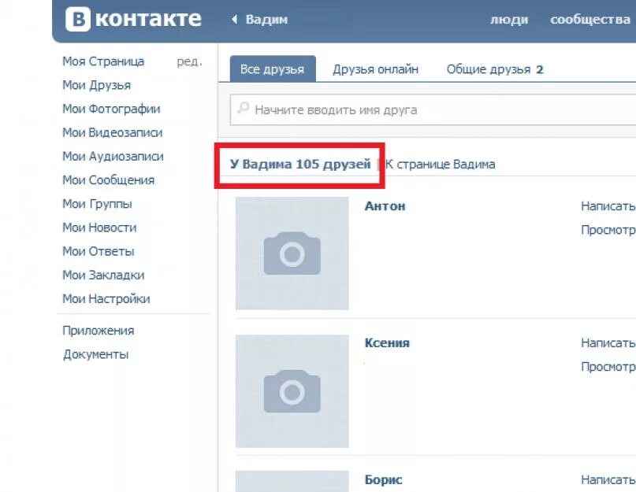Open Приложения in sidebar

[x=99, y=331]
